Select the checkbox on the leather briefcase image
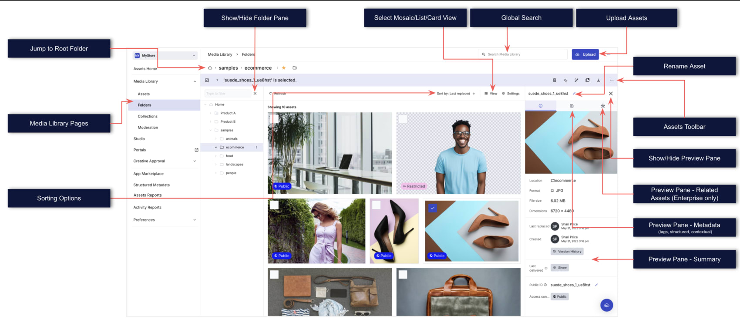The height and width of the screenshot is (323, 740). [403, 274]
